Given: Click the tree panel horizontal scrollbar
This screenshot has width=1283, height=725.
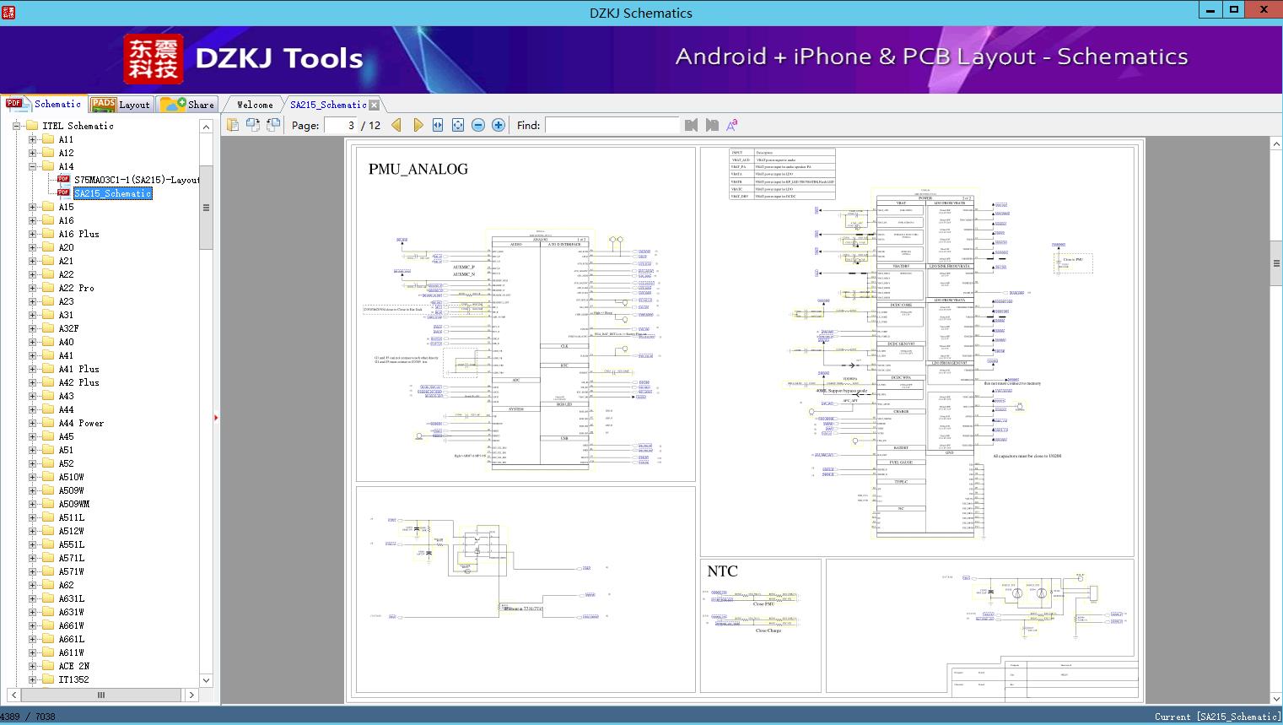Looking at the screenshot, I should point(101,695).
